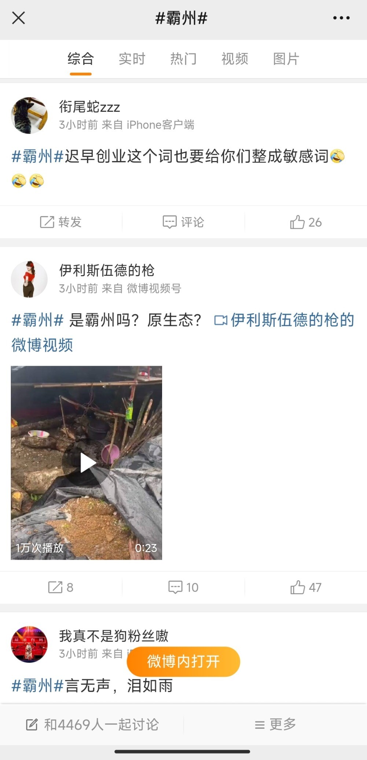Tap 衔尾蛇zzz's profile avatar

(29, 116)
